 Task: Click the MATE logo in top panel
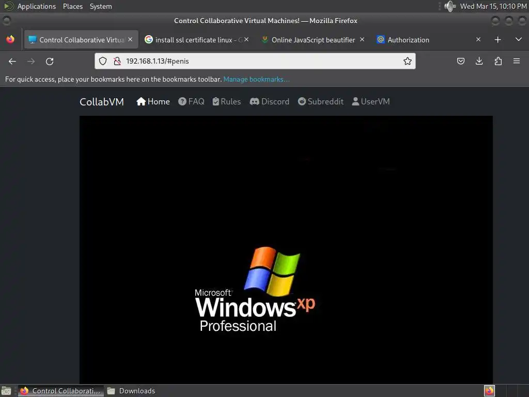pyautogui.click(x=8, y=6)
